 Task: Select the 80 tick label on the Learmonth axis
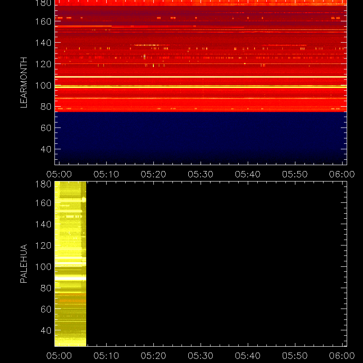click(46, 107)
